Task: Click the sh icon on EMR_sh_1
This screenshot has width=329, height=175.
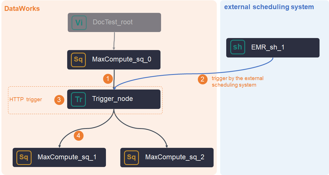Action: tap(238, 47)
